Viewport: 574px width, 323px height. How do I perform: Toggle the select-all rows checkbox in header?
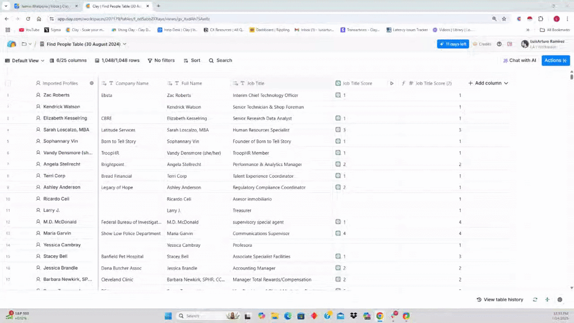(8, 83)
